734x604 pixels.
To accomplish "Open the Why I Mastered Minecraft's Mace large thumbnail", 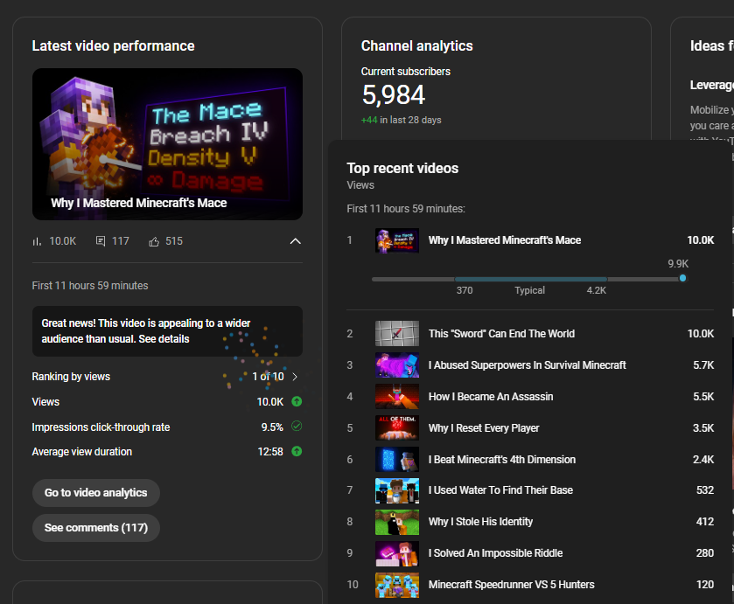I will tap(167, 144).
